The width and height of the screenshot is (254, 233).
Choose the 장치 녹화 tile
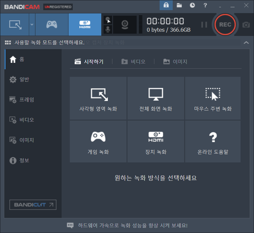point(156,141)
